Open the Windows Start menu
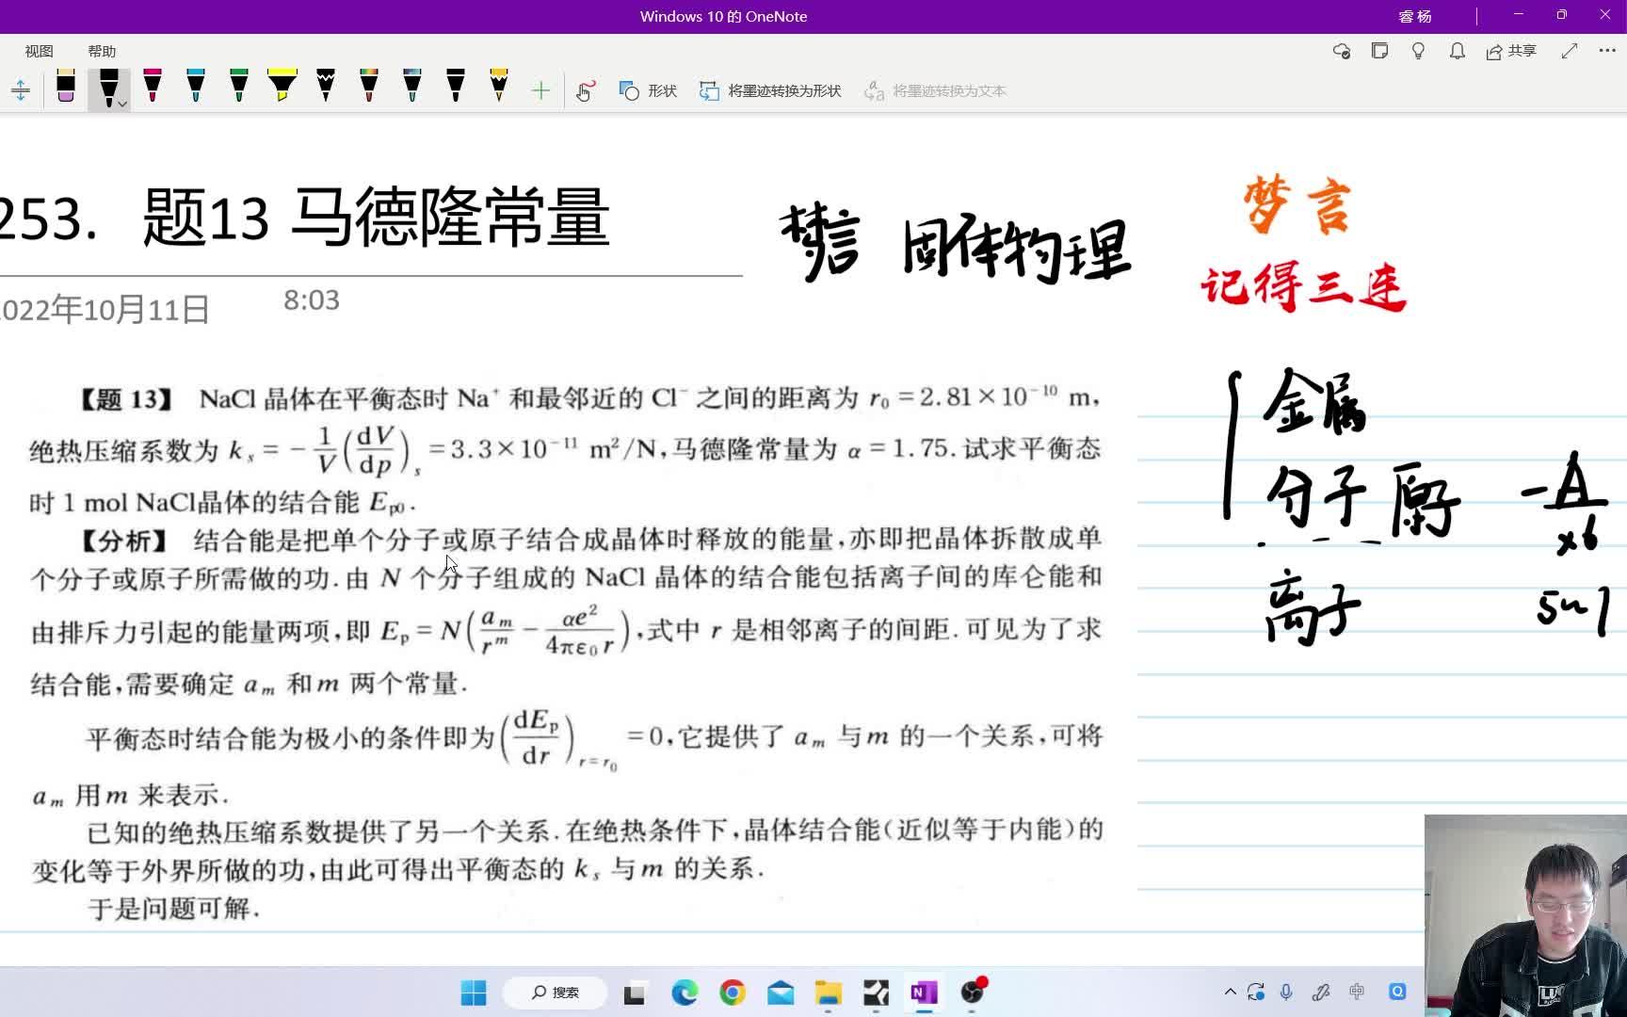 474,993
